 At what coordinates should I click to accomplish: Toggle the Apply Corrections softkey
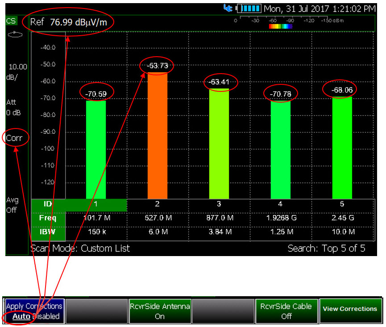(x=35, y=311)
